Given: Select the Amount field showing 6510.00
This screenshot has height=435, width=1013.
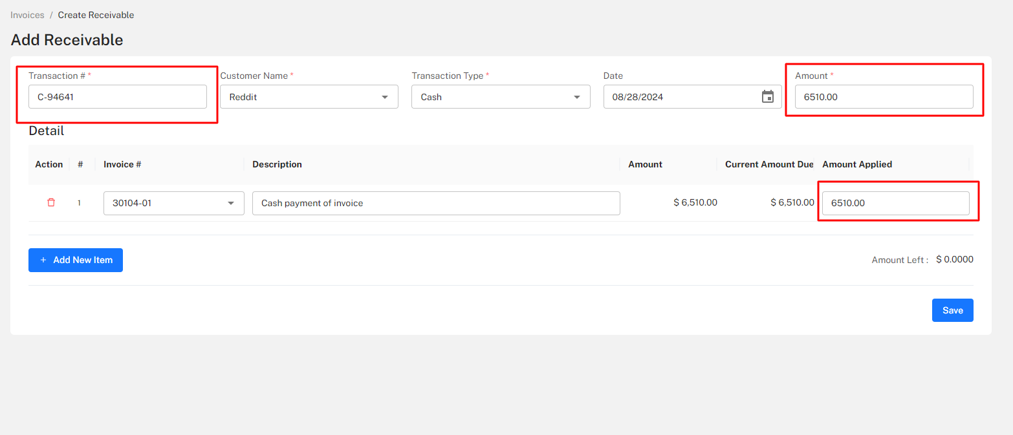Looking at the screenshot, I should pyautogui.click(x=884, y=96).
